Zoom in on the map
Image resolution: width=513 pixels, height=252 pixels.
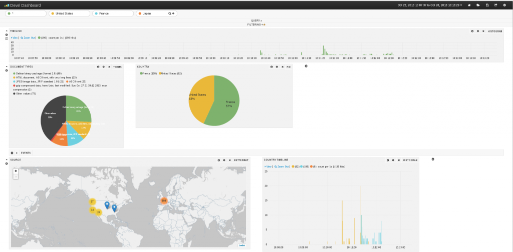coord(16,170)
